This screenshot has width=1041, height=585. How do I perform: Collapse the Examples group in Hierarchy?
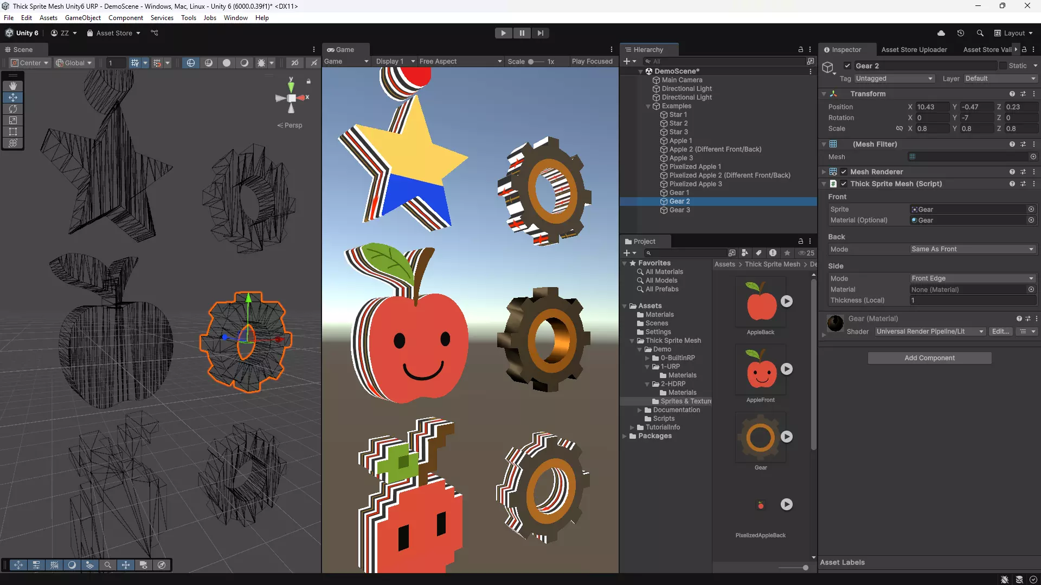pos(648,106)
